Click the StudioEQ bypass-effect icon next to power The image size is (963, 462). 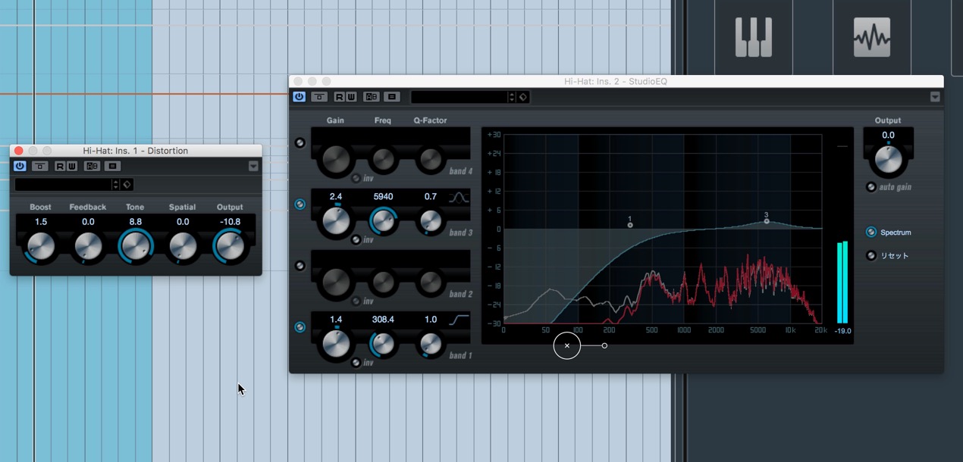pos(319,97)
